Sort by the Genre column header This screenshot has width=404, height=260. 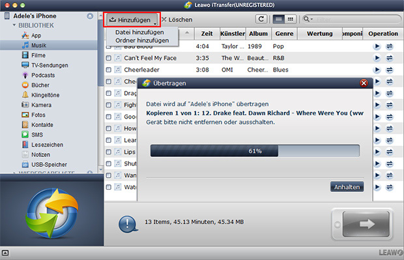(284, 33)
